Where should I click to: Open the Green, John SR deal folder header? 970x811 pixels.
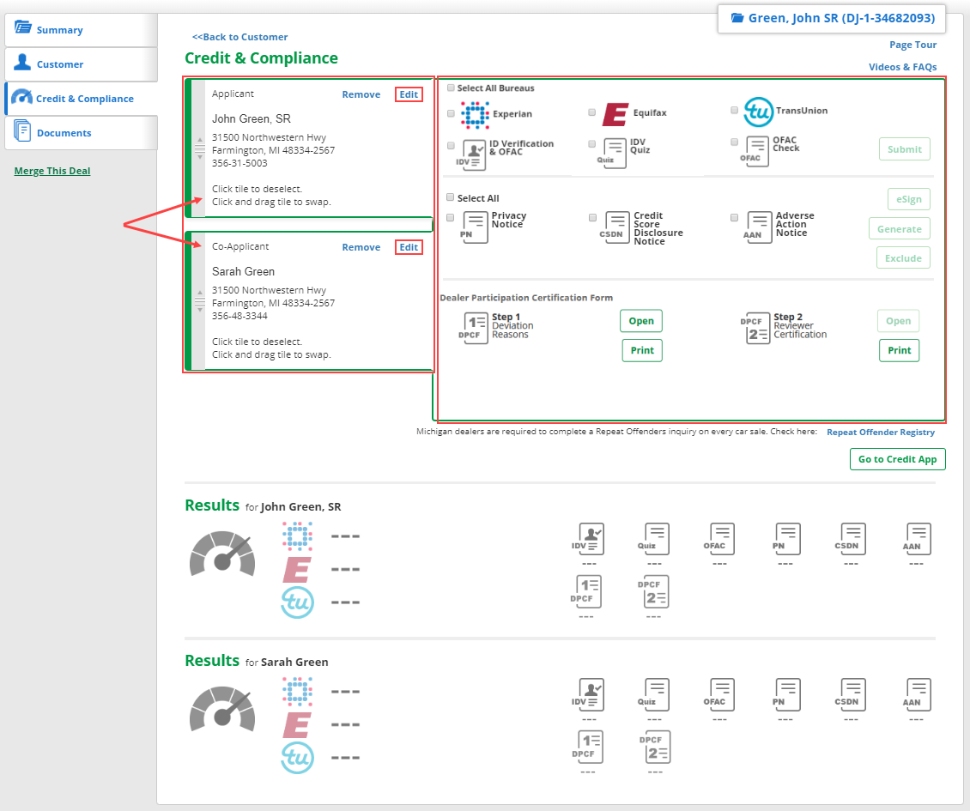point(832,18)
